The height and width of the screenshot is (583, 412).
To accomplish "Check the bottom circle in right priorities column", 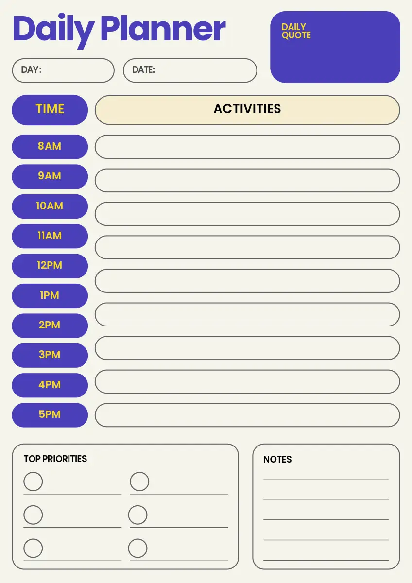I will [x=138, y=548].
